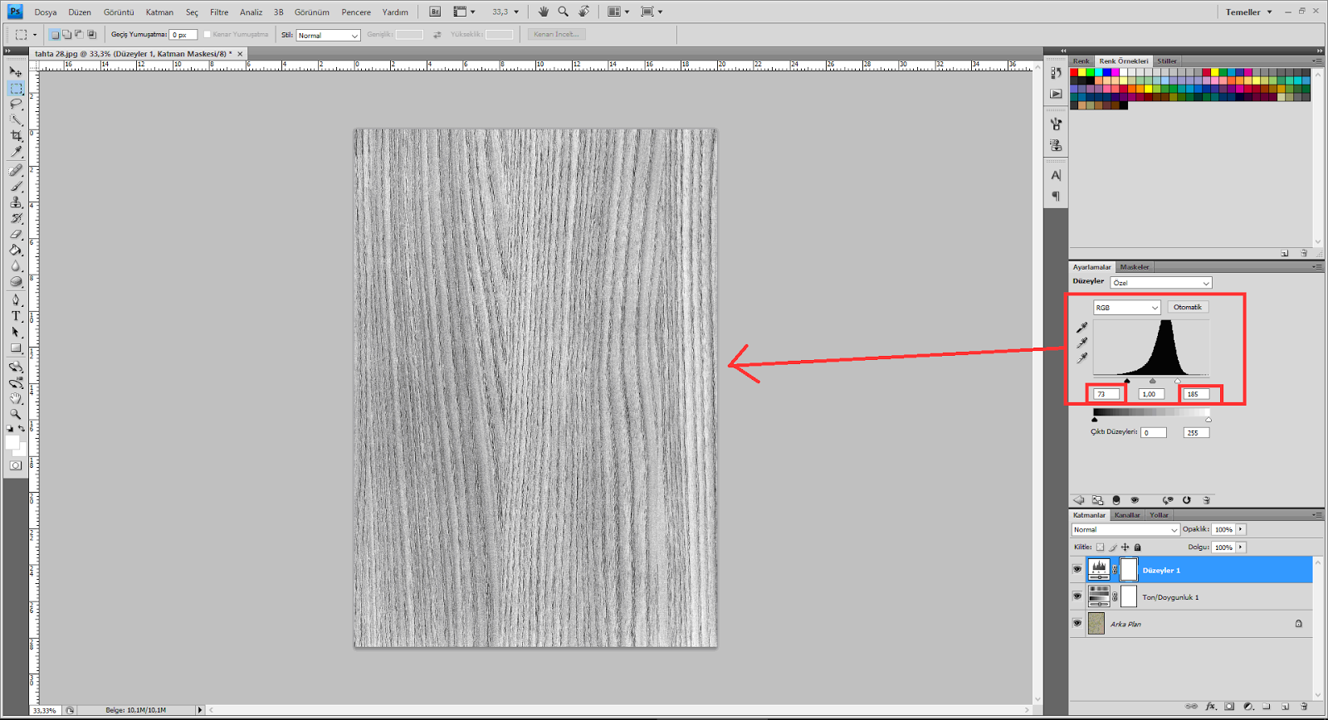The width and height of the screenshot is (1328, 720).
Task: Toggle lock transparent pixels
Action: click(1101, 547)
